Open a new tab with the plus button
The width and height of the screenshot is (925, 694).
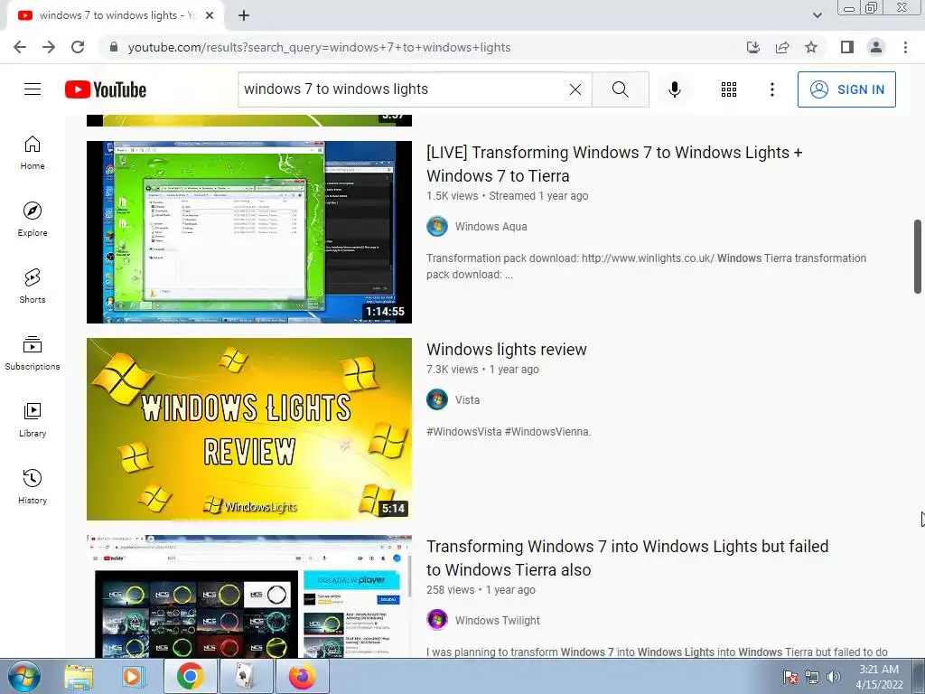(x=244, y=15)
